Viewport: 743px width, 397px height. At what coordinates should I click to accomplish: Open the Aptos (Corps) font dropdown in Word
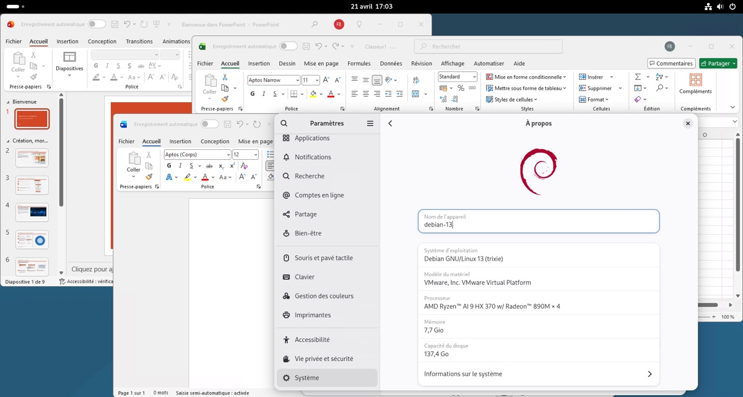228,155
